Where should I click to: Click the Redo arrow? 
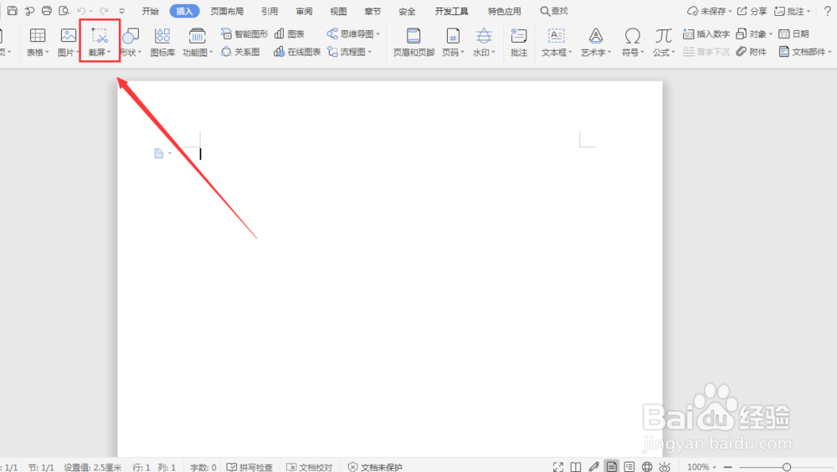click(x=104, y=11)
